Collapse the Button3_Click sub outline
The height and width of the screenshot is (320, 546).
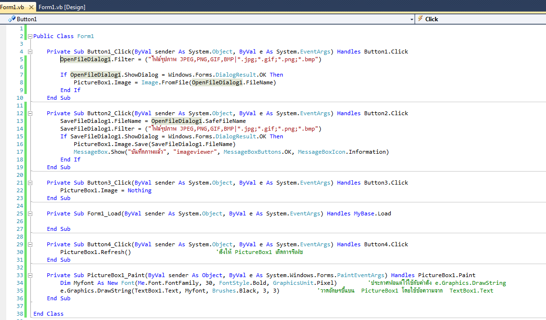[x=30, y=183]
